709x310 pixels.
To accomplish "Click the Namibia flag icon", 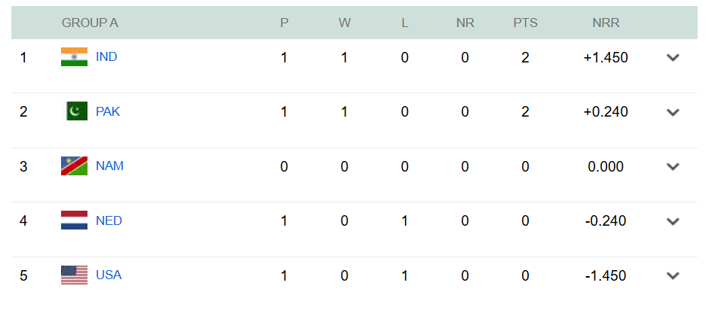I will [74, 166].
